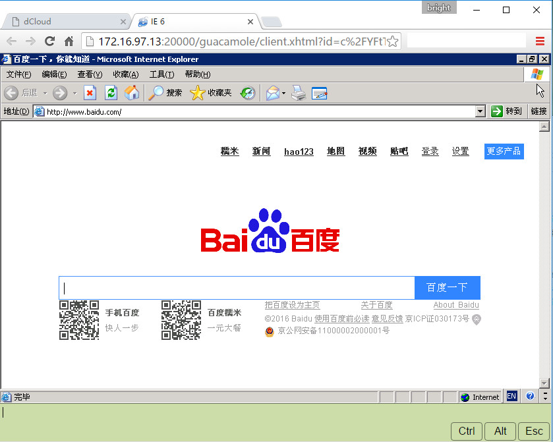Click the Internet zone globe icon
Image resolution: width=553 pixels, height=442 pixels.
465,397
